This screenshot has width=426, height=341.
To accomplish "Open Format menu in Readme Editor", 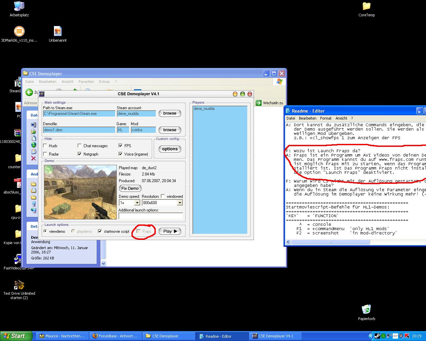I will click(x=326, y=118).
